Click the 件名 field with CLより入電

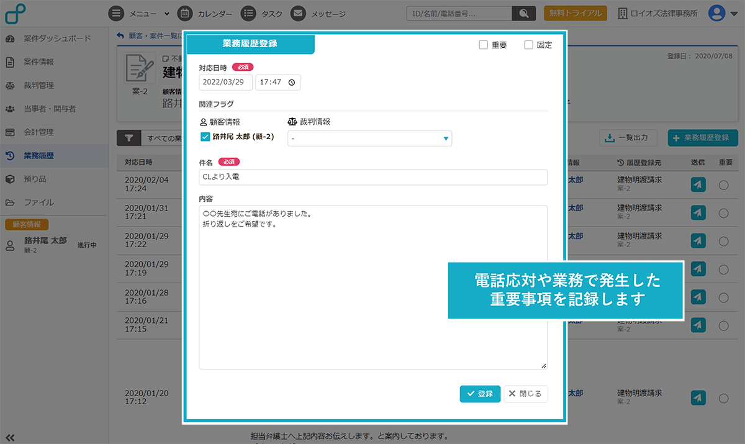click(373, 177)
